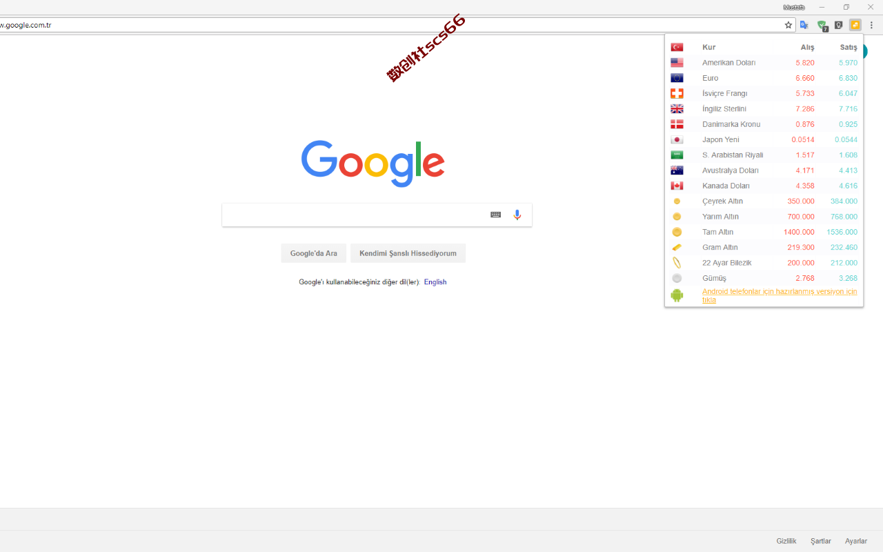Click the gold bar icon for Gram Altın
The width and height of the screenshot is (883, 552).
[x=677, y=247]
